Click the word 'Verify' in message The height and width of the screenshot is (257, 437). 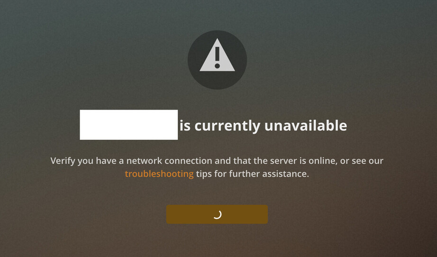pos(63,161)
